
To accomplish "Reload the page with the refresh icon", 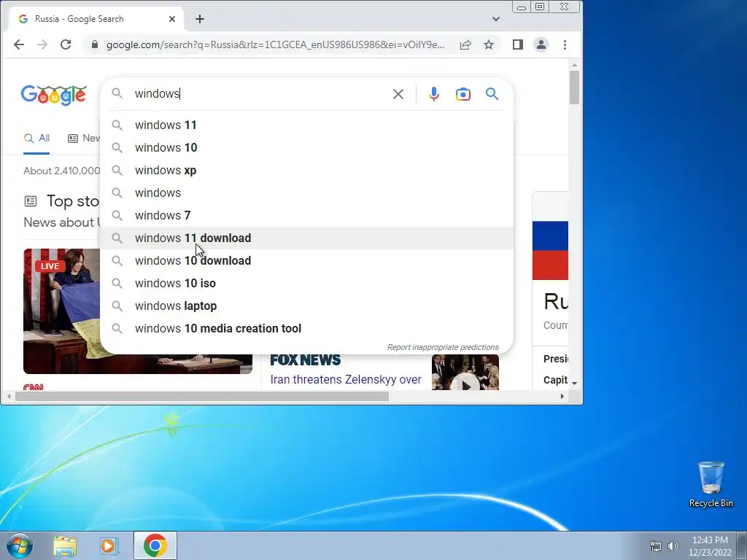I will [66, 44].
